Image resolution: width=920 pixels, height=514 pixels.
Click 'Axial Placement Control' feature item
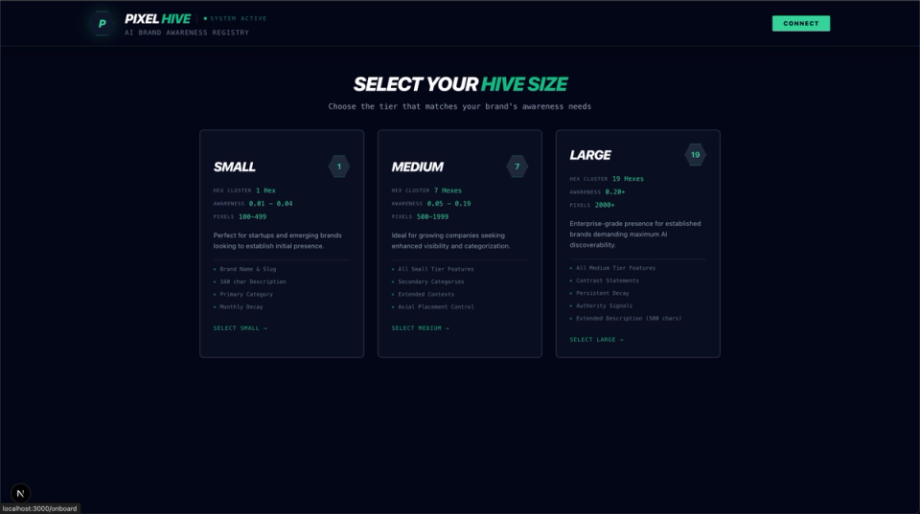click(x=436, y=307)
